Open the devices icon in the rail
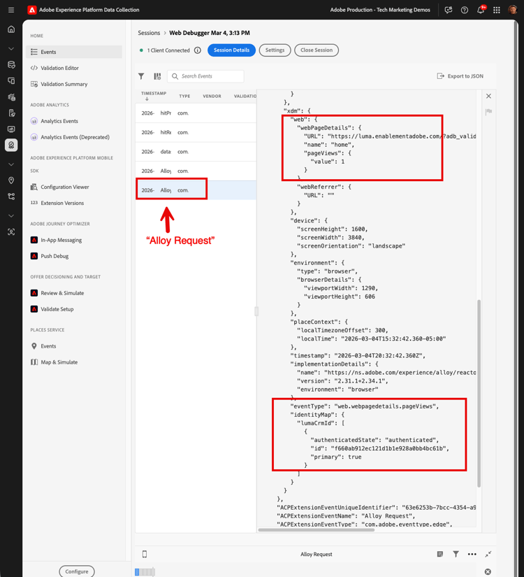Viewport: 524px width, 577px height. pyautogui.click(x=11, y=80)
